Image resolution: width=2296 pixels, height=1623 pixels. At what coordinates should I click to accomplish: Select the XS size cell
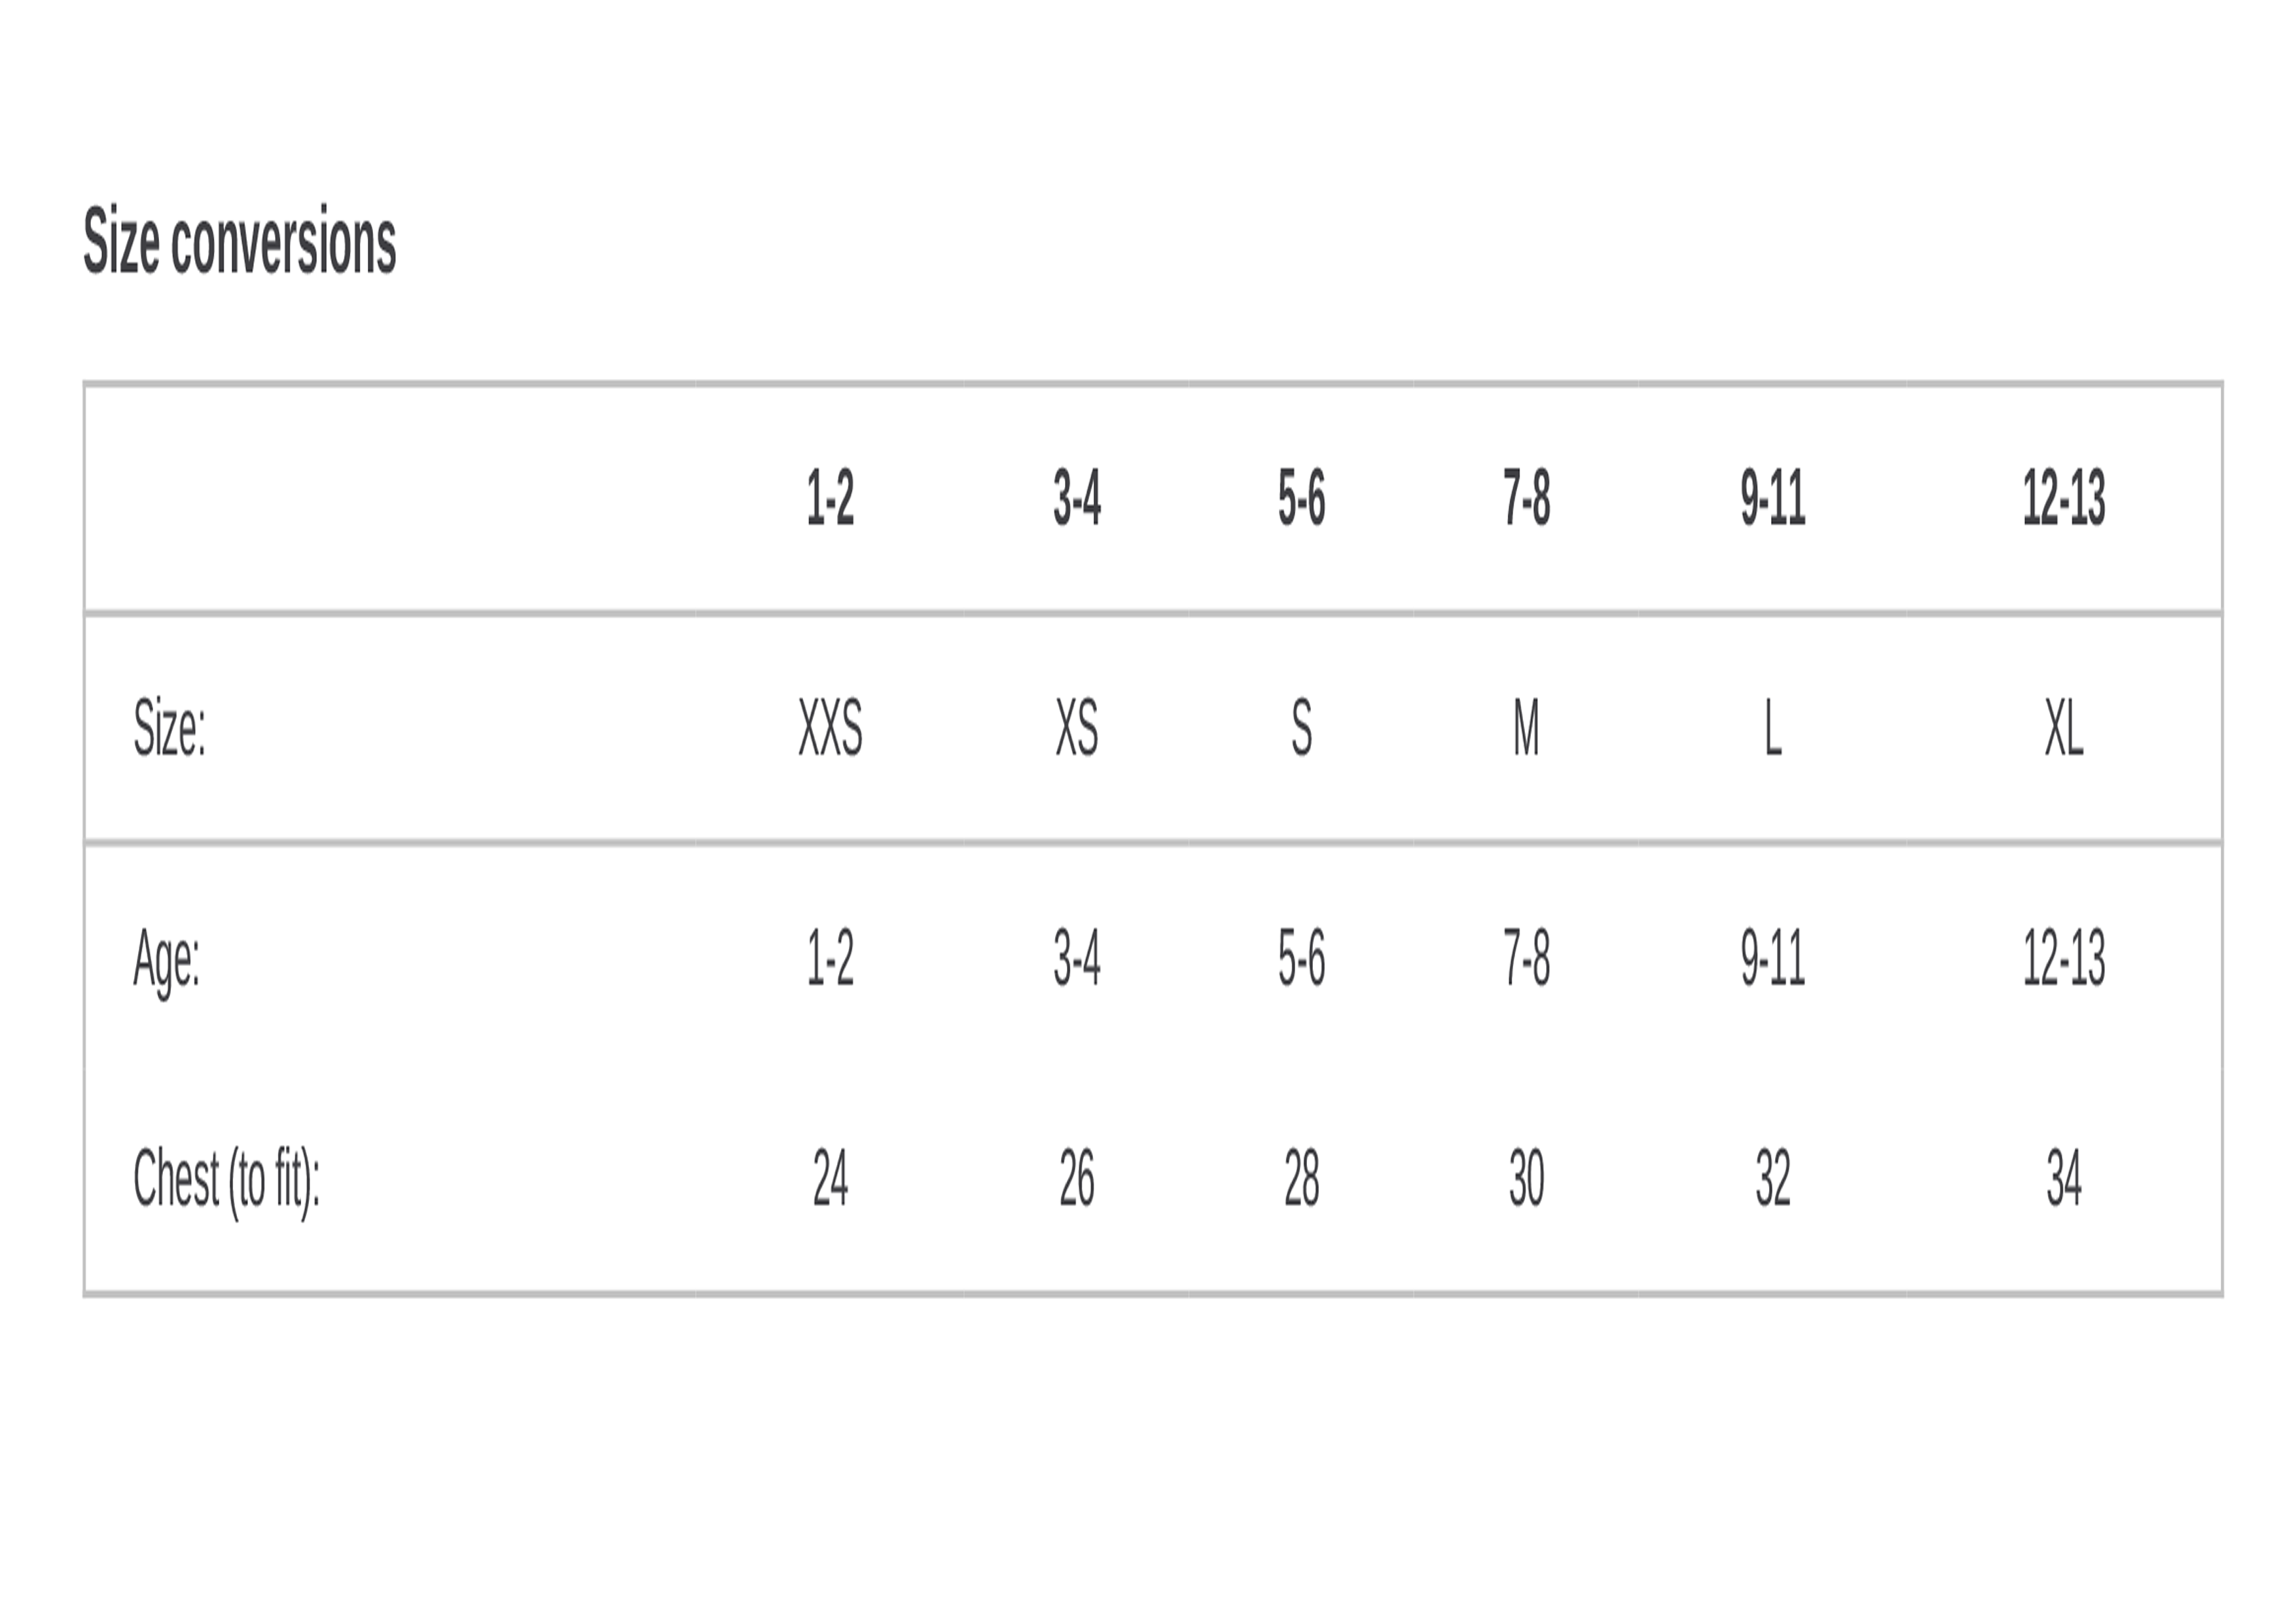[x=1077, y=727]
